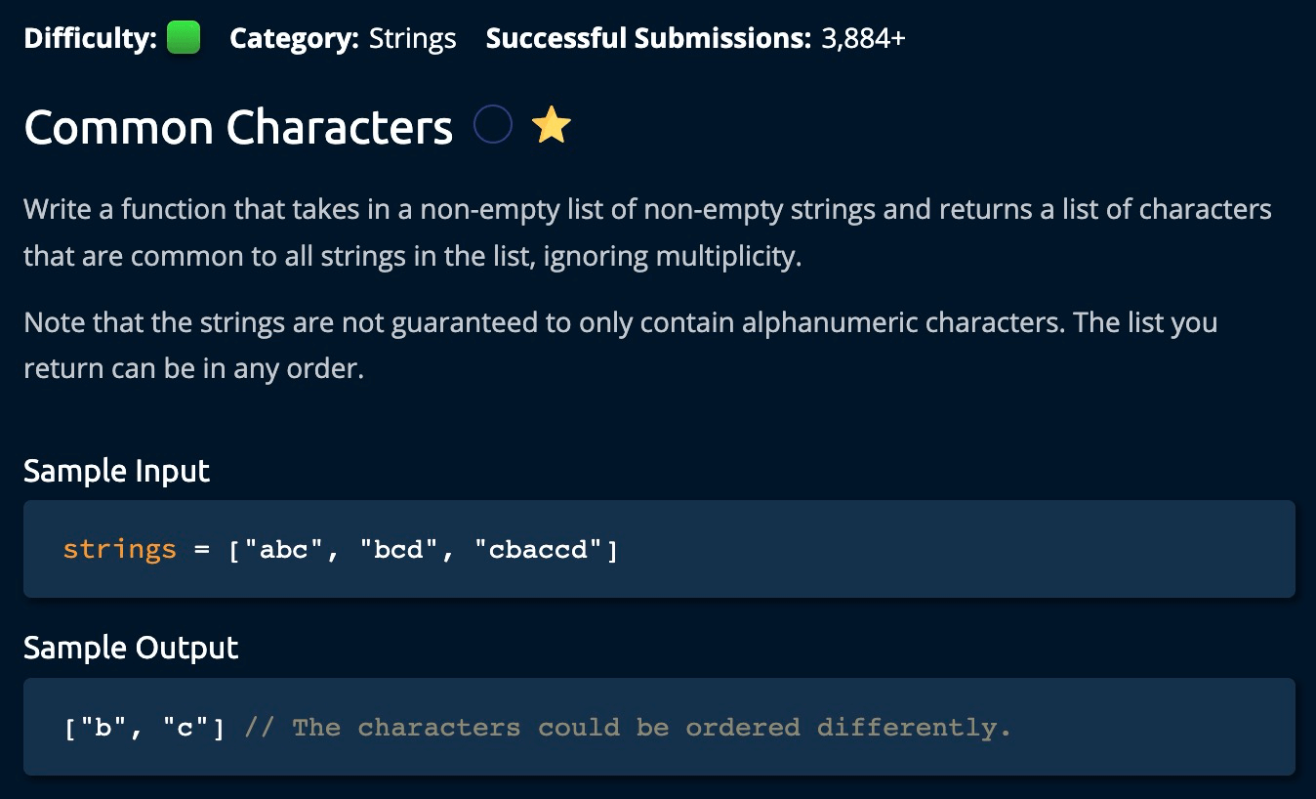Click the Sample Input heading
This screenshot has width=1316, height=799.
[x=116, y=471]
